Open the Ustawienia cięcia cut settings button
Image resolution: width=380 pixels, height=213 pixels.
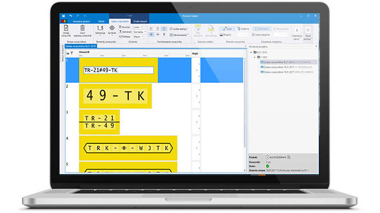297,33
